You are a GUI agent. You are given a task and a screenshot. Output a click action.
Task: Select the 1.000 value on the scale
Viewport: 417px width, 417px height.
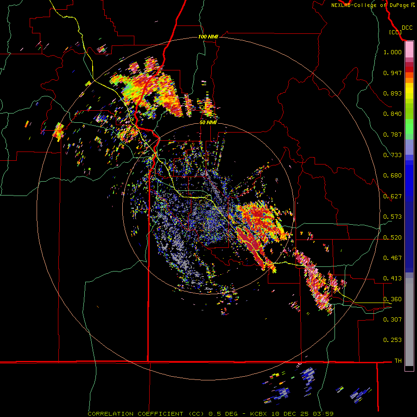coord(392,52)
